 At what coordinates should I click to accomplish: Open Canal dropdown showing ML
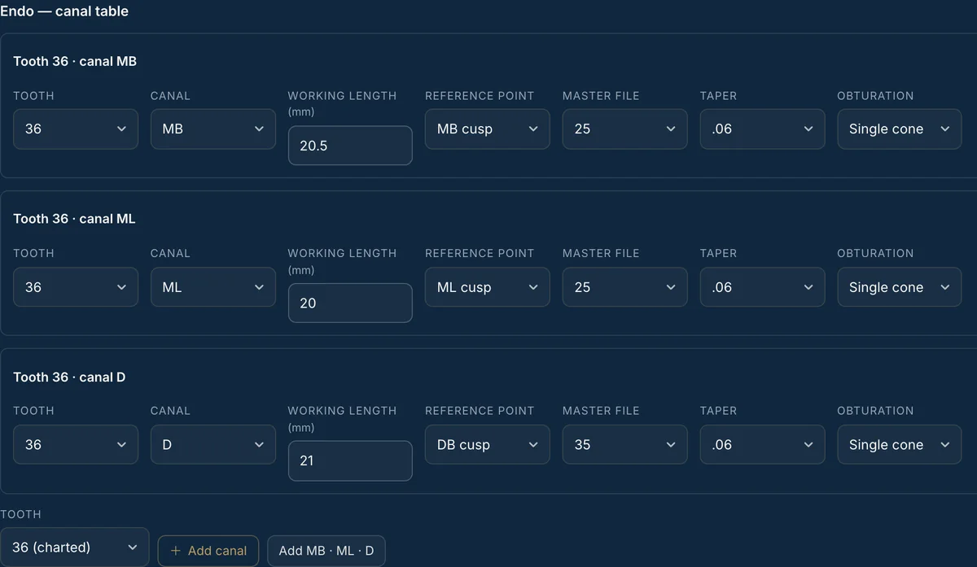(x=212, y=287)
